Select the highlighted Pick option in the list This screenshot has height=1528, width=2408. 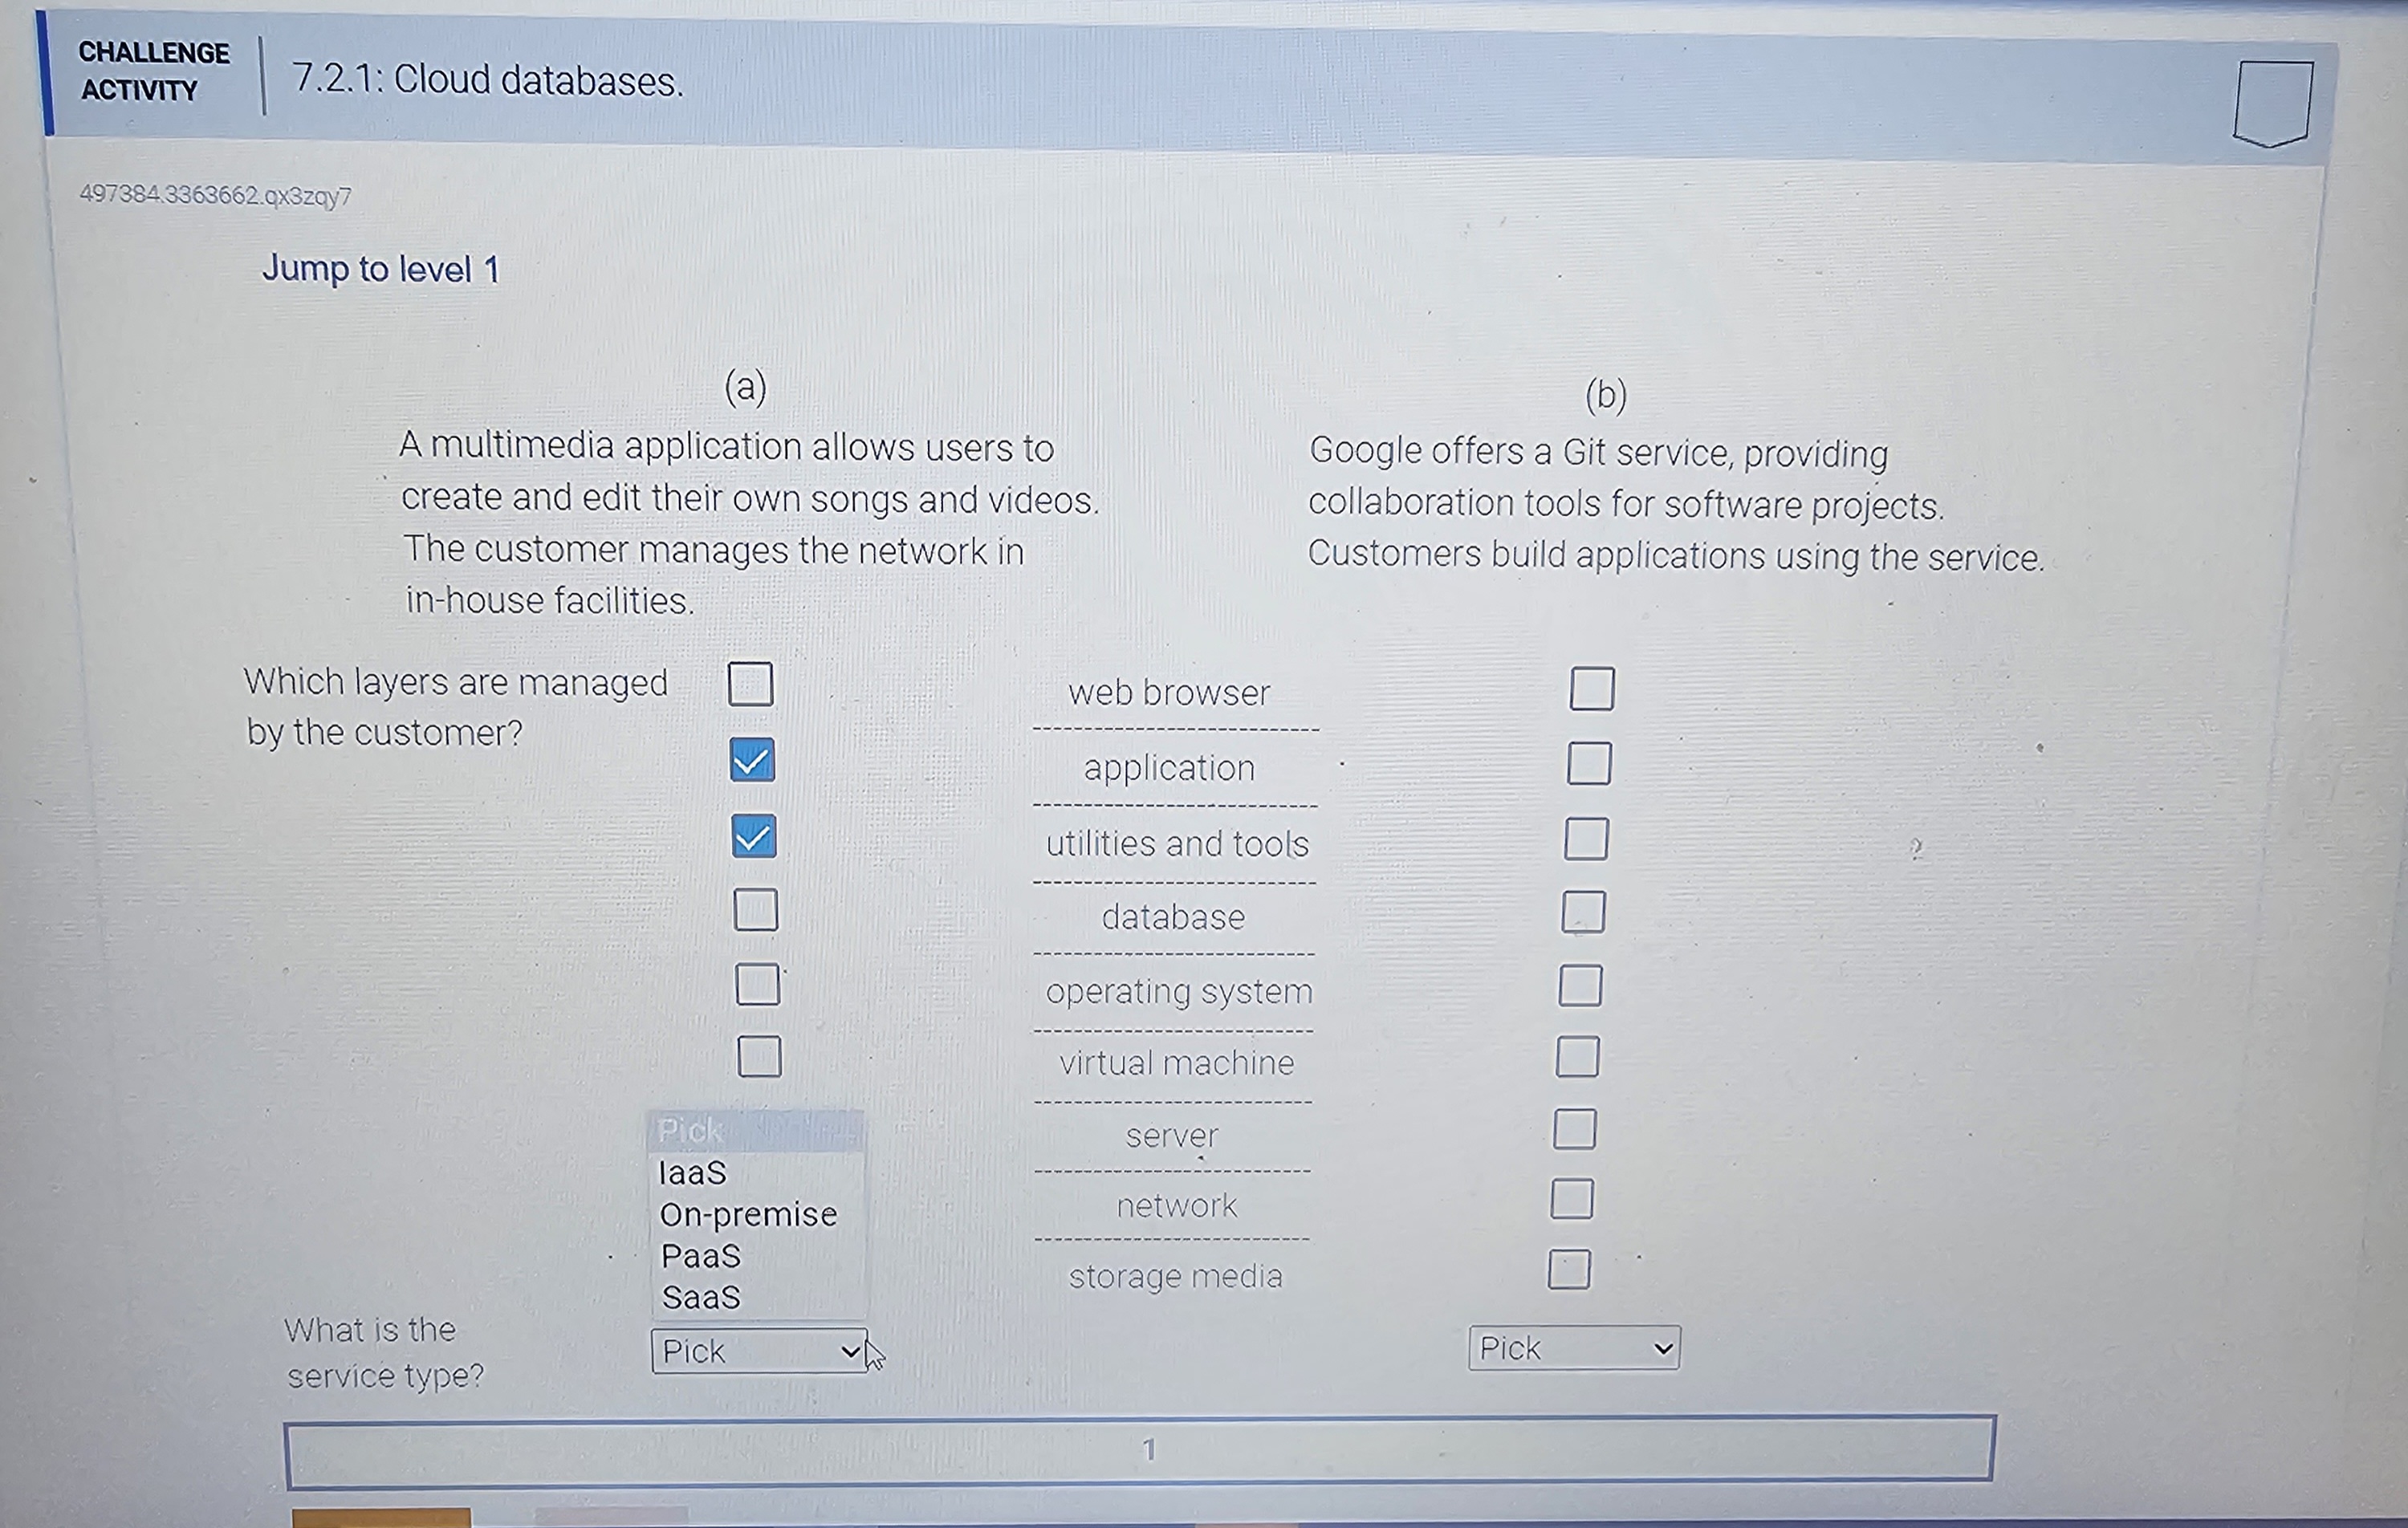click(755, 1131)
